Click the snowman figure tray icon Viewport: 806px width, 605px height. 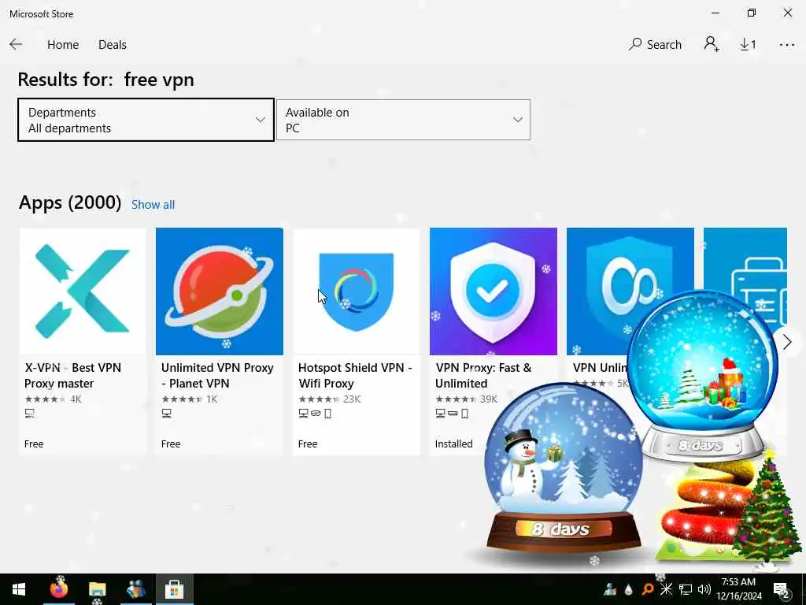coord(610,589)
